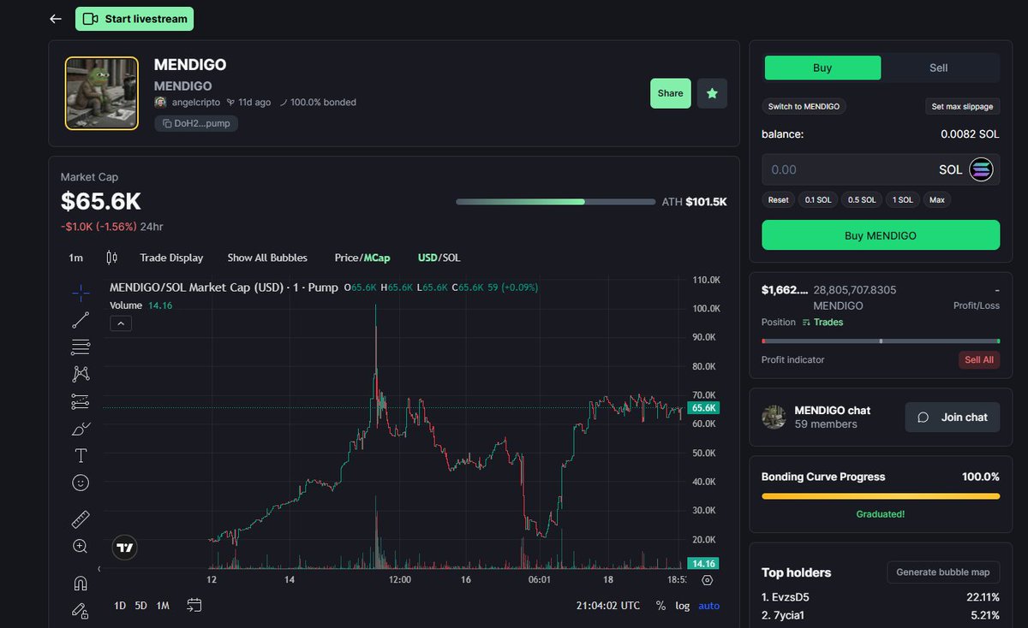Change the 1m chart interval
Image resolution: width=1028 pixels, height=628 pixels.
coord(76,258)
